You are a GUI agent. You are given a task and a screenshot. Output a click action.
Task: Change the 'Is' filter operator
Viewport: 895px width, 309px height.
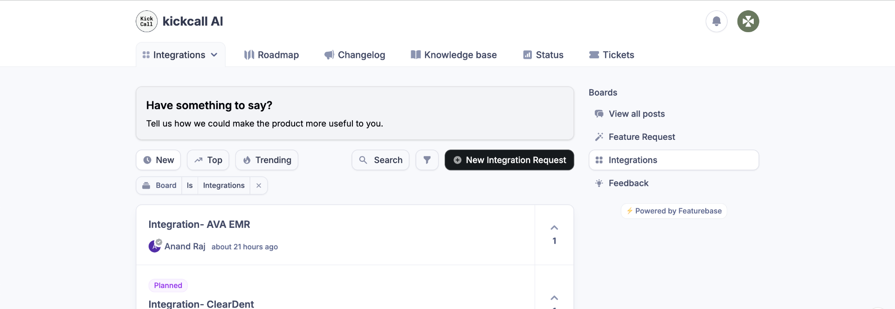[190, 185]
